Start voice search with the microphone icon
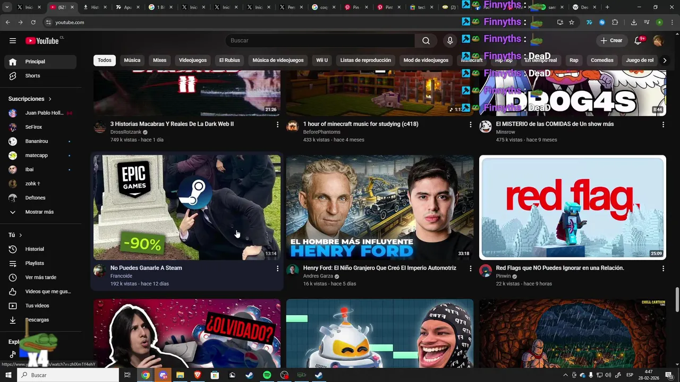 [450, 41]
